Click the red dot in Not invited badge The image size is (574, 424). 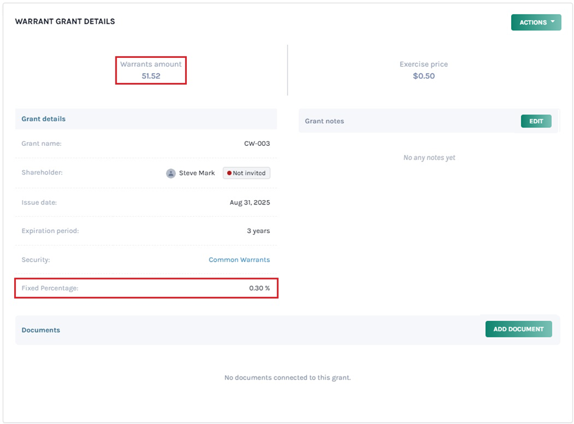point(229,173)
